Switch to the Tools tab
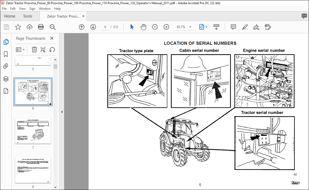309x190 pixels. click(x=27, y=16)
